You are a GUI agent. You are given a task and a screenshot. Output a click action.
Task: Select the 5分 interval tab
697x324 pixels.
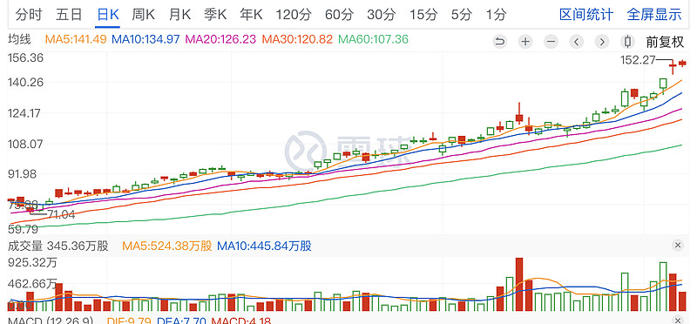[x=462, y=15]
